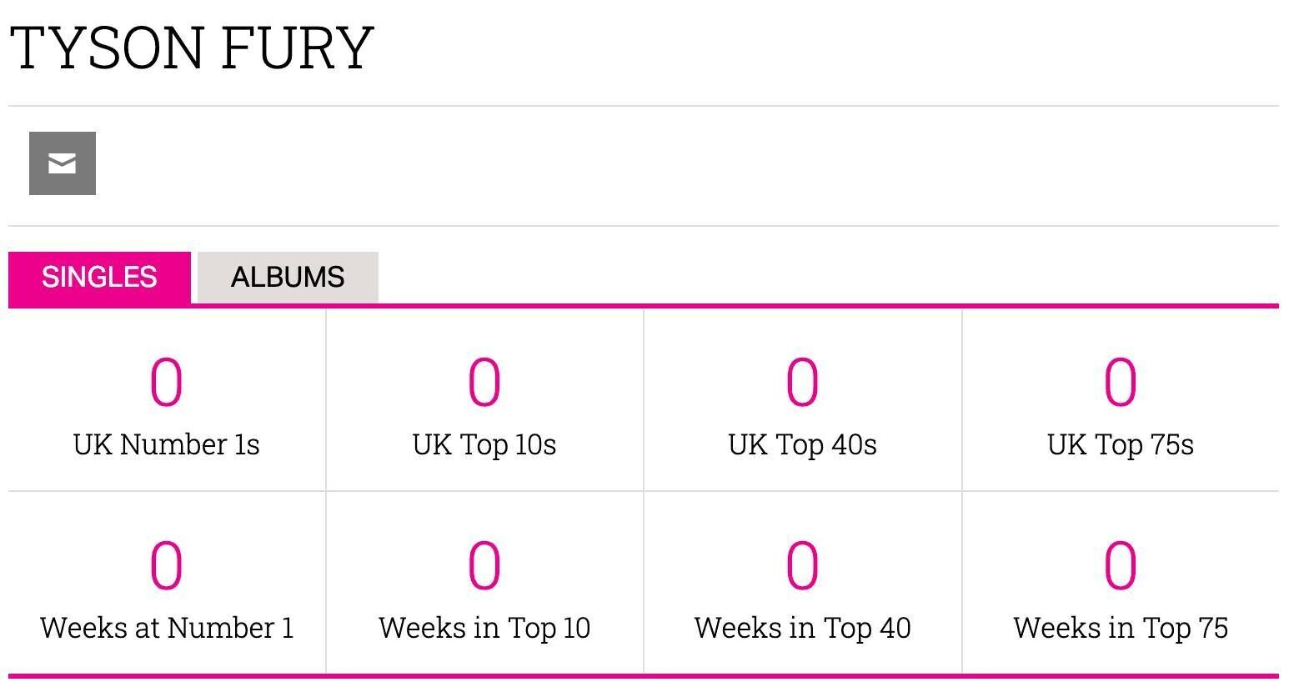Click the zero above Weeks in Top 75
This screenshot has width=1289, height=697.
[1121, 565]
